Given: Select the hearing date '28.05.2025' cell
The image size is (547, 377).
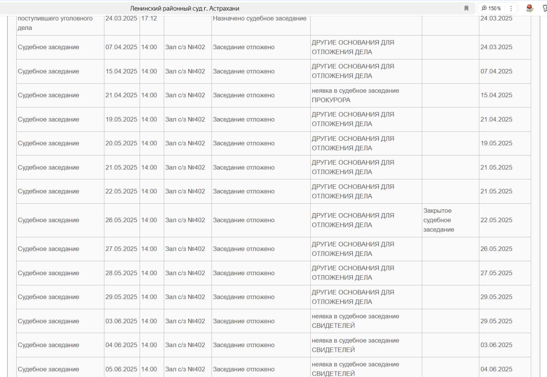Looking at the screenshot, I should tap(121, 273).
